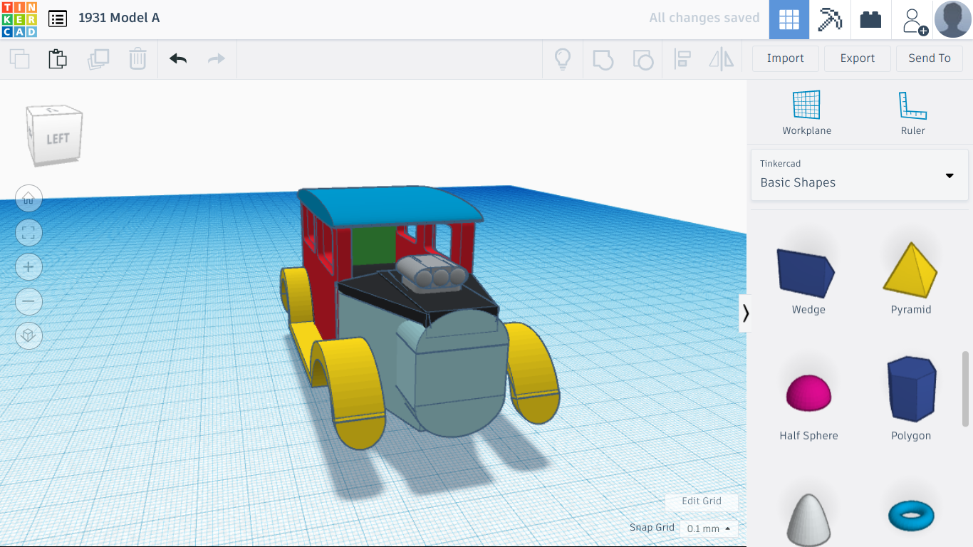Ungroup shapes using the ungroup icon

tap(643, 59)
